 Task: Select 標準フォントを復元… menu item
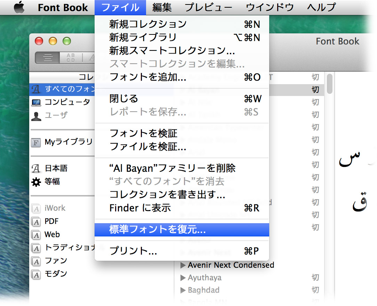tap(182, 229)
